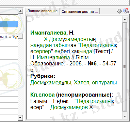Click the left list panel scroll down arrow
The width and height of the screenshot is (130, 122).
pyautogui.click(x=20, y=118)
